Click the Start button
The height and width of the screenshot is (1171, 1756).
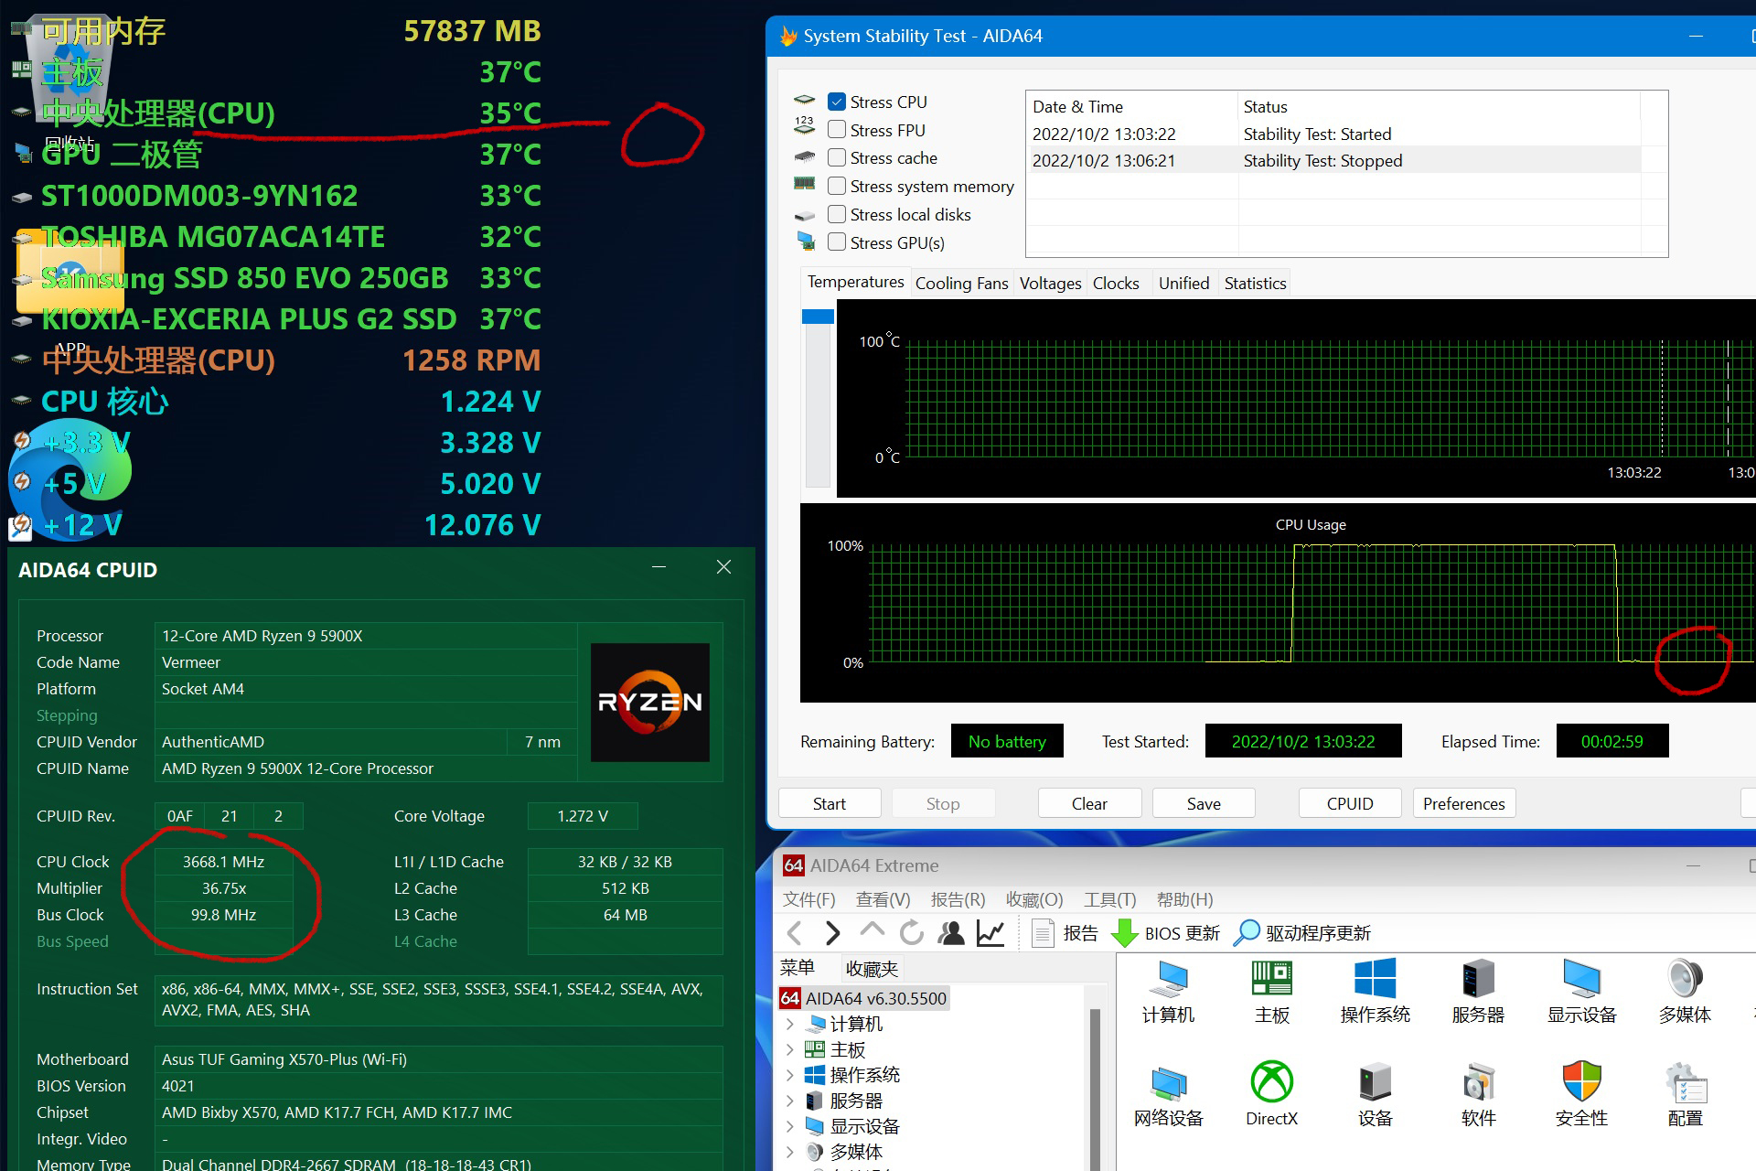830,803
